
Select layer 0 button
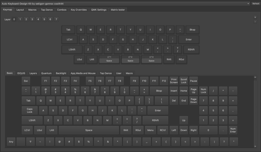(x=14, y=19)
